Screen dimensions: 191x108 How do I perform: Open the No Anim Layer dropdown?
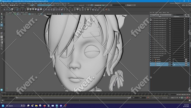point(165,98)
